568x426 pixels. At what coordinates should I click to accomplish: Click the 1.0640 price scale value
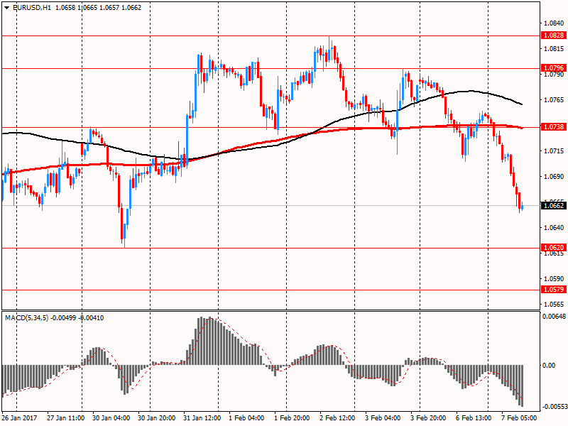tap(555, 227)
